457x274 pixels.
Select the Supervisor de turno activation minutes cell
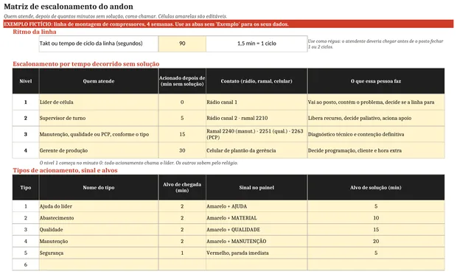pyautogui.click(x=182, y=119)
